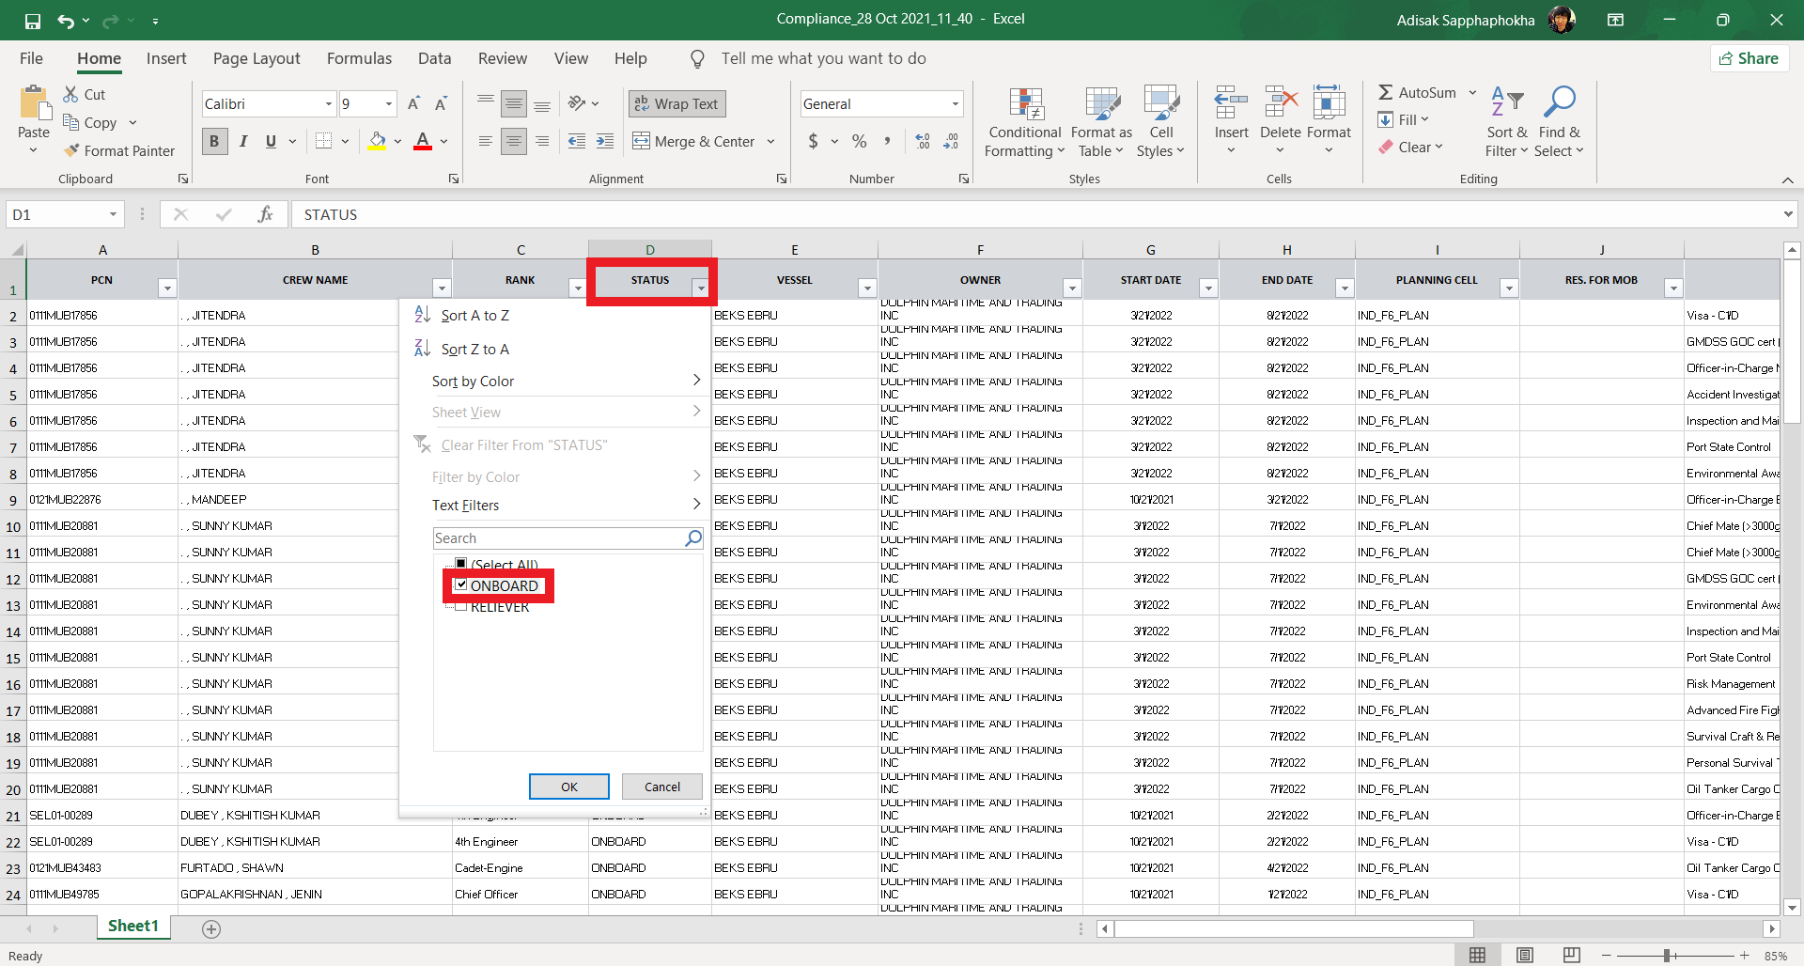
Task: Click the Percent Style number format icon
Action: (859, 141)
